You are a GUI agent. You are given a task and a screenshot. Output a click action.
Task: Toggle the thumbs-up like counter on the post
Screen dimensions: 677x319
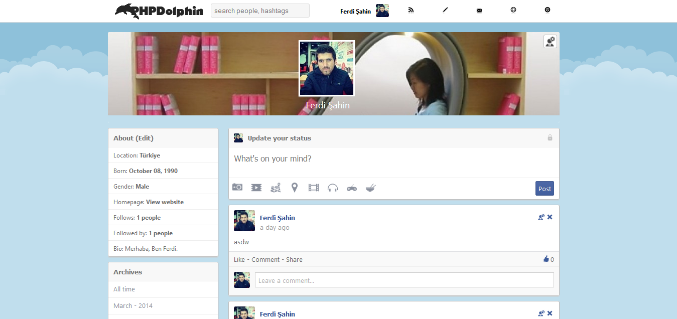coord(547,259)
